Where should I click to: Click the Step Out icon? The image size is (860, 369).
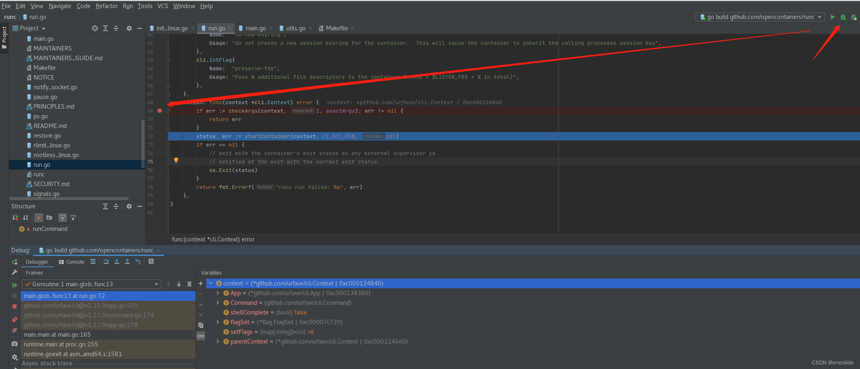coord(127,262)
